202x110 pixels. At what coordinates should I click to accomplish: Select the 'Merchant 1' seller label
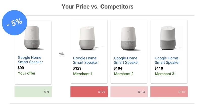(x=83, y=74)
